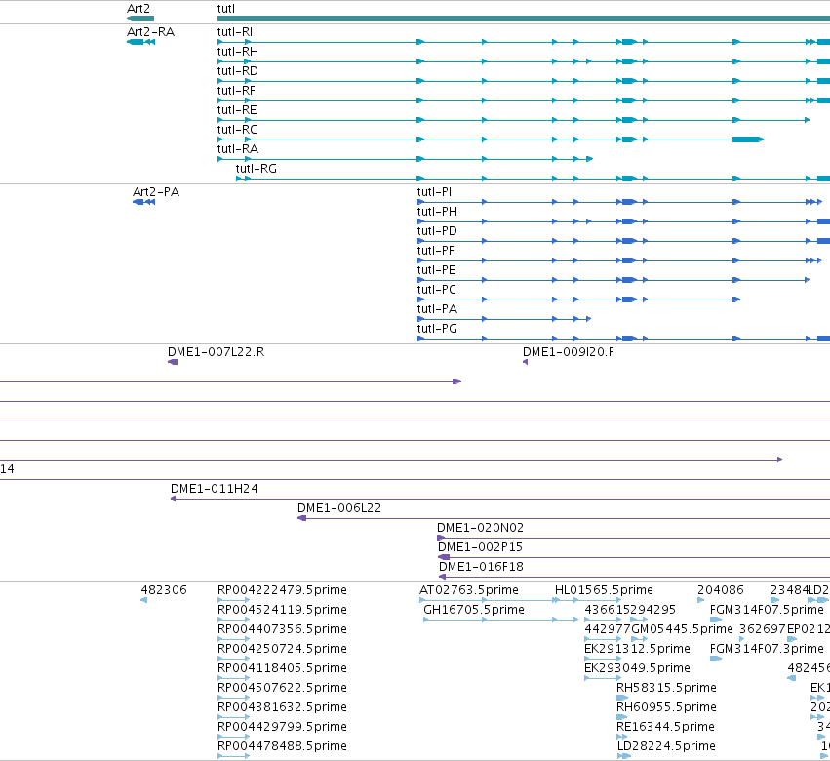Click the tutl-RA transcript label
The width and height of the screenshot is (830, 761).
click(238, 149)
